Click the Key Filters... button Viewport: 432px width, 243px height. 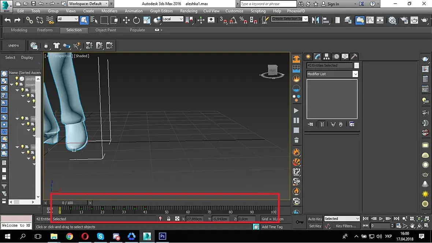tap(346, 226)
